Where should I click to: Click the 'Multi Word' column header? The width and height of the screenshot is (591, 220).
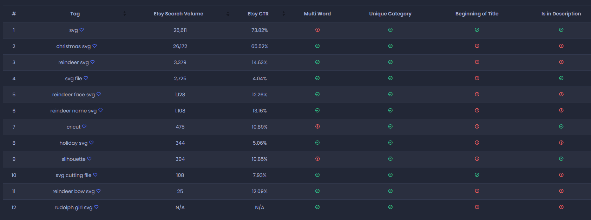click(x=317, y=14)
